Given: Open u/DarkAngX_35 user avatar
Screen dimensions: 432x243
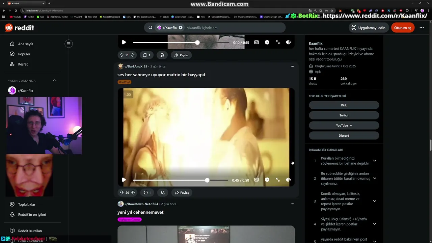Looking at the screenshot, I should [x=120, y=66].
